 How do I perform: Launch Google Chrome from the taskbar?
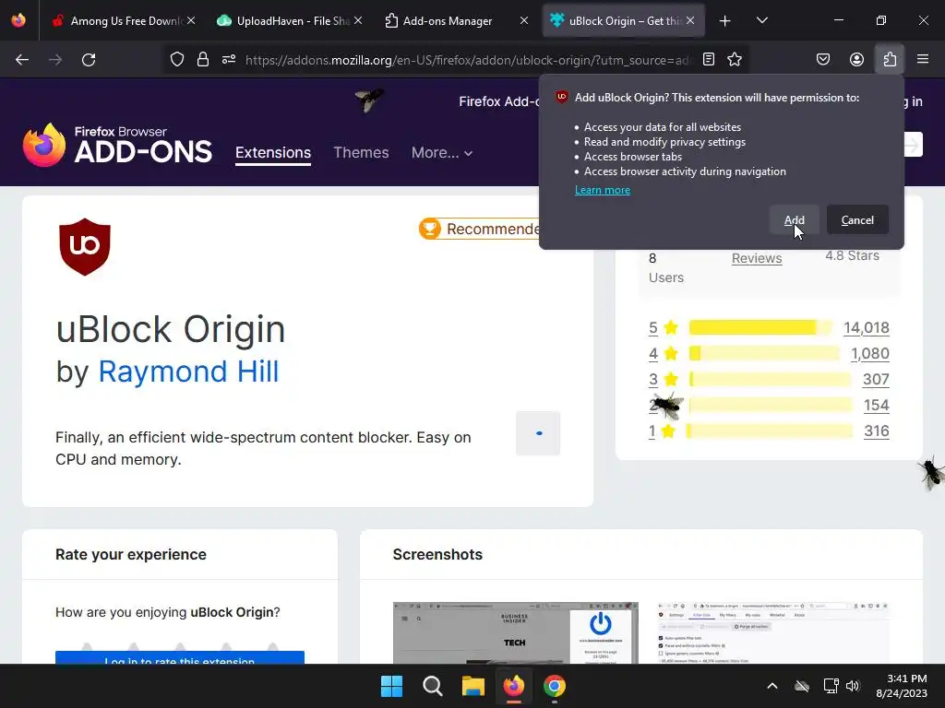coord(555,686)
